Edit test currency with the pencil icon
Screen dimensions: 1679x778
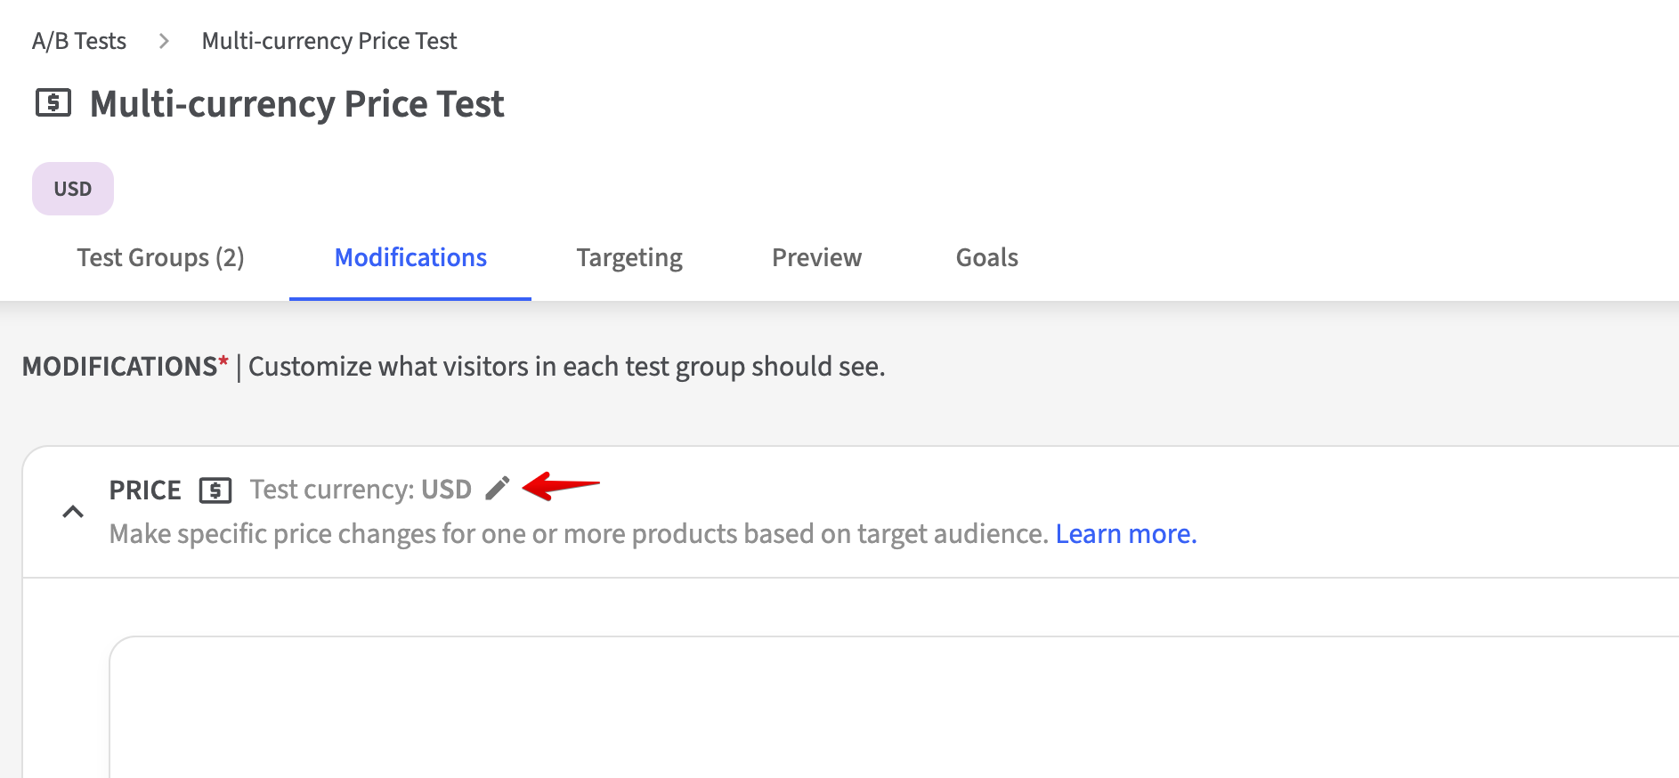pos(498,489)
